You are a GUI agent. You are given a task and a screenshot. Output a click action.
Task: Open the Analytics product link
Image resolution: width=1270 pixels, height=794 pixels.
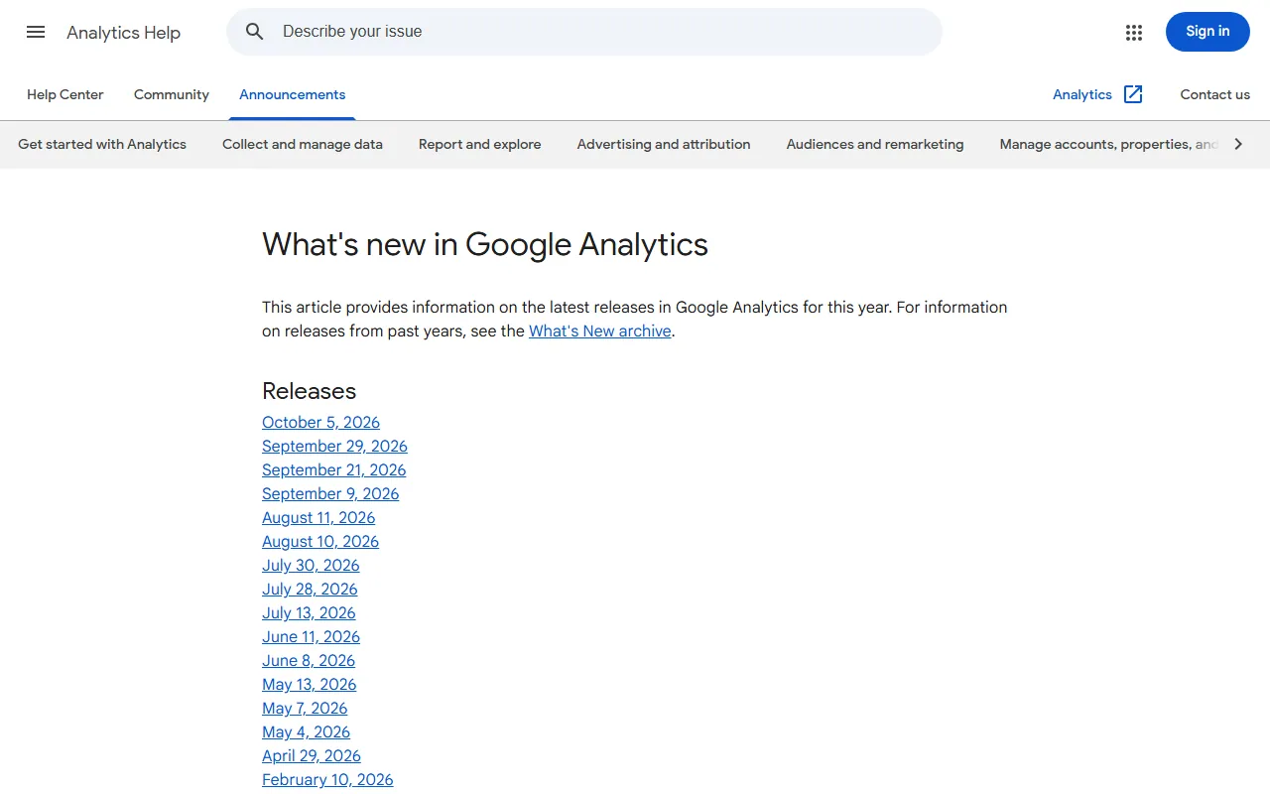tap(1082, 94)
